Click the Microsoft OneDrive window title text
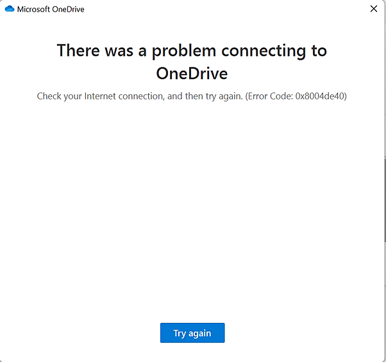386x362 pixels. click(x=50, y=10)
